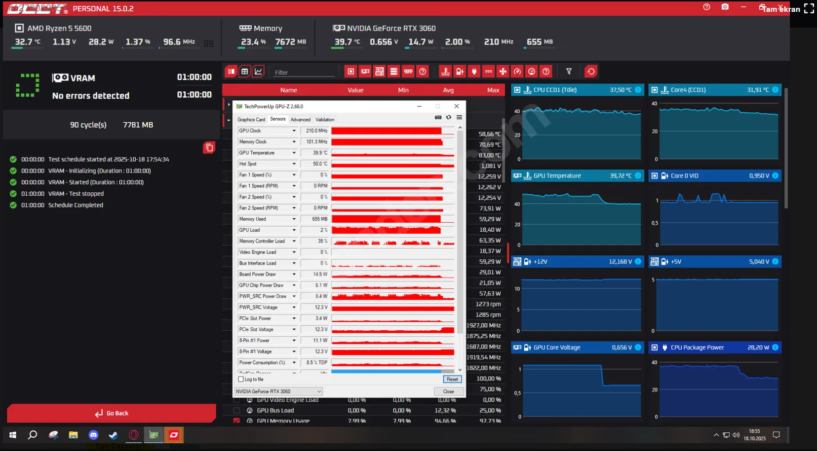The image size is (817, 451).
Task: Click the GPU-Z vertical scrollbar thumb
Action: tap(460, 232)
